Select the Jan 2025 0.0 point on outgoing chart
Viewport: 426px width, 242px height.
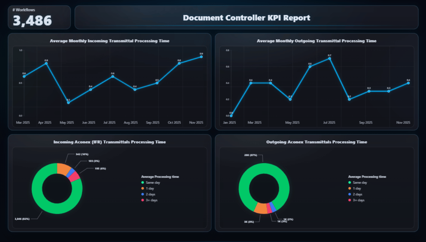[x=231, y=116]
